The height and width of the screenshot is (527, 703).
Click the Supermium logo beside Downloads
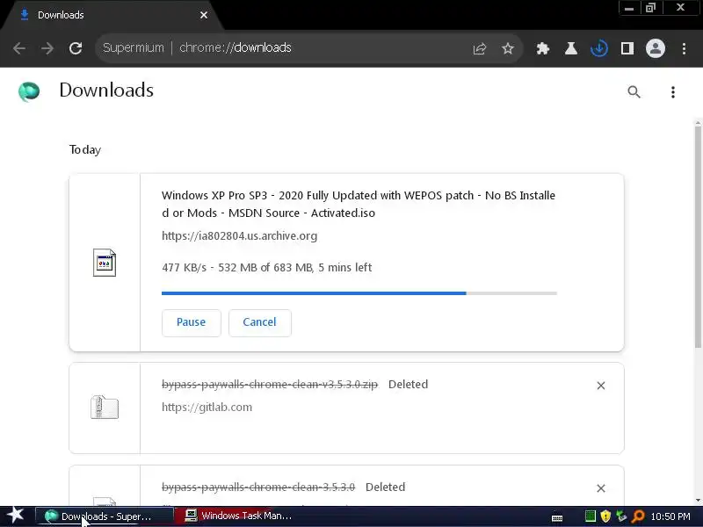29,91
